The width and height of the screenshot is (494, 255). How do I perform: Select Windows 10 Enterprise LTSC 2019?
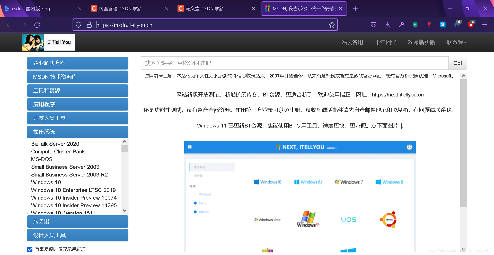[x=73, y=190]
